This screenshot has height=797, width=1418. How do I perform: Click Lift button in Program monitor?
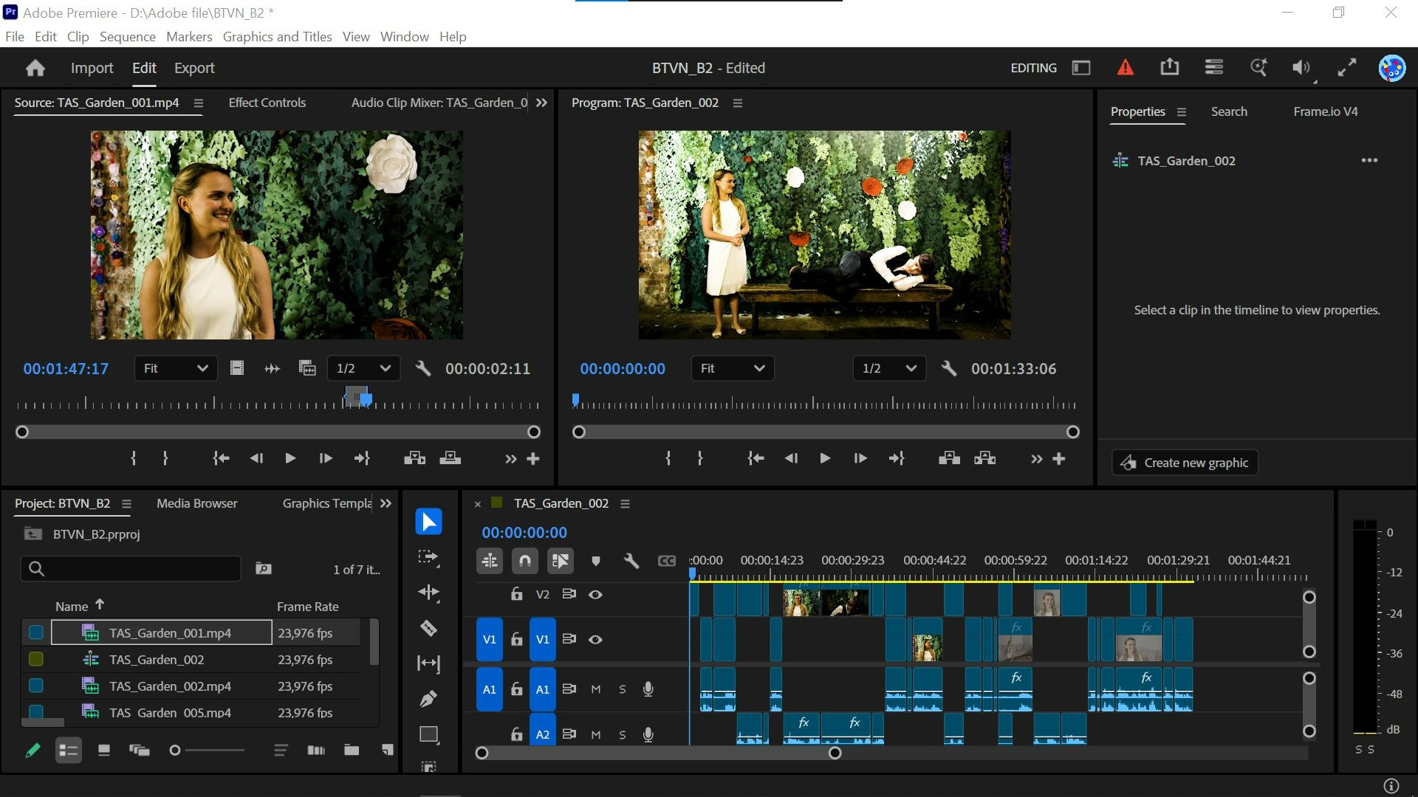949,459
